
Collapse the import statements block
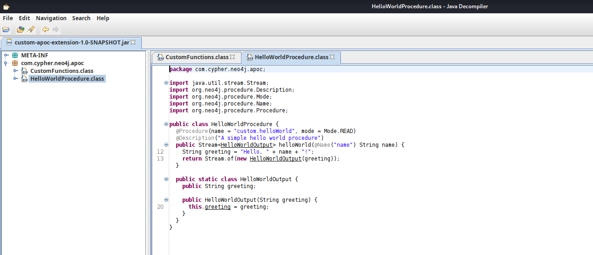tap(166, 83)
